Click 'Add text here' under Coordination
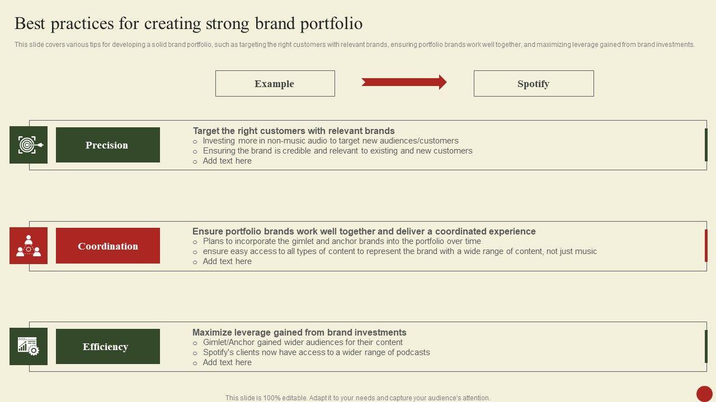The width and height of the screenshot is (716, 402). [x=227, y=261]
